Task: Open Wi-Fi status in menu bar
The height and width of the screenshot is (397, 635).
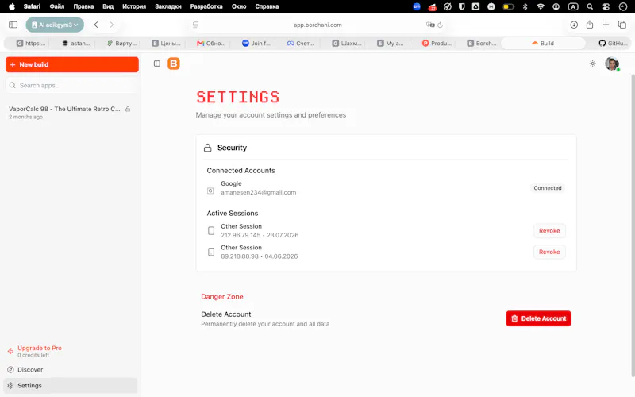Action: (541, 6)
